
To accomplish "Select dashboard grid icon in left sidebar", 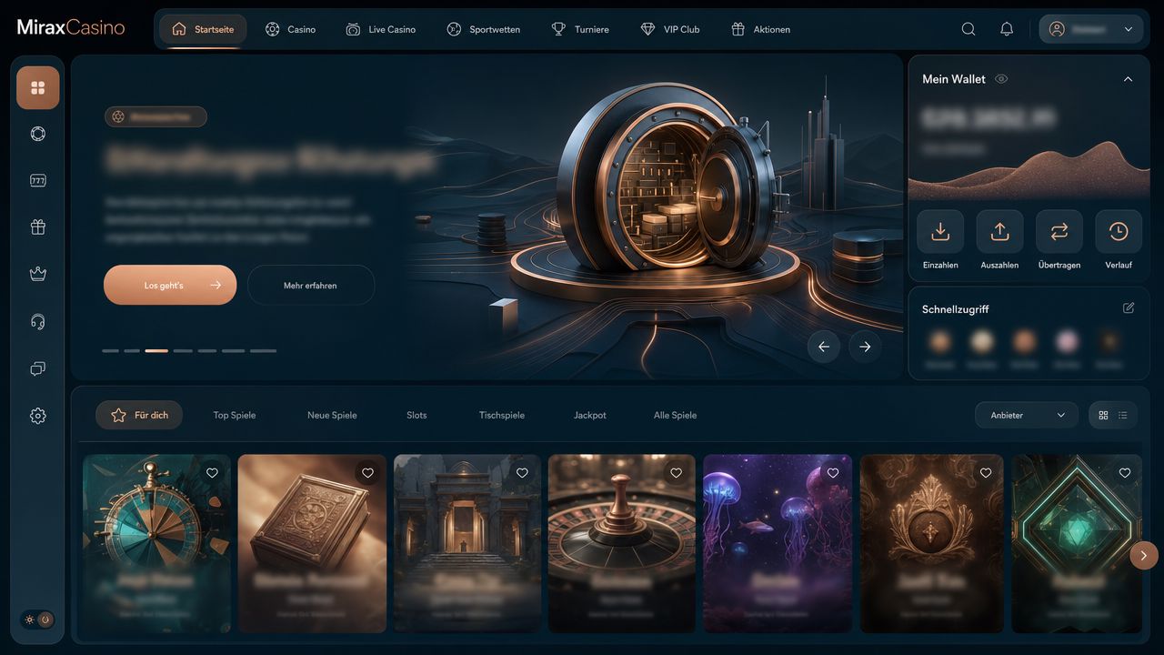I will tap(38, 87).
